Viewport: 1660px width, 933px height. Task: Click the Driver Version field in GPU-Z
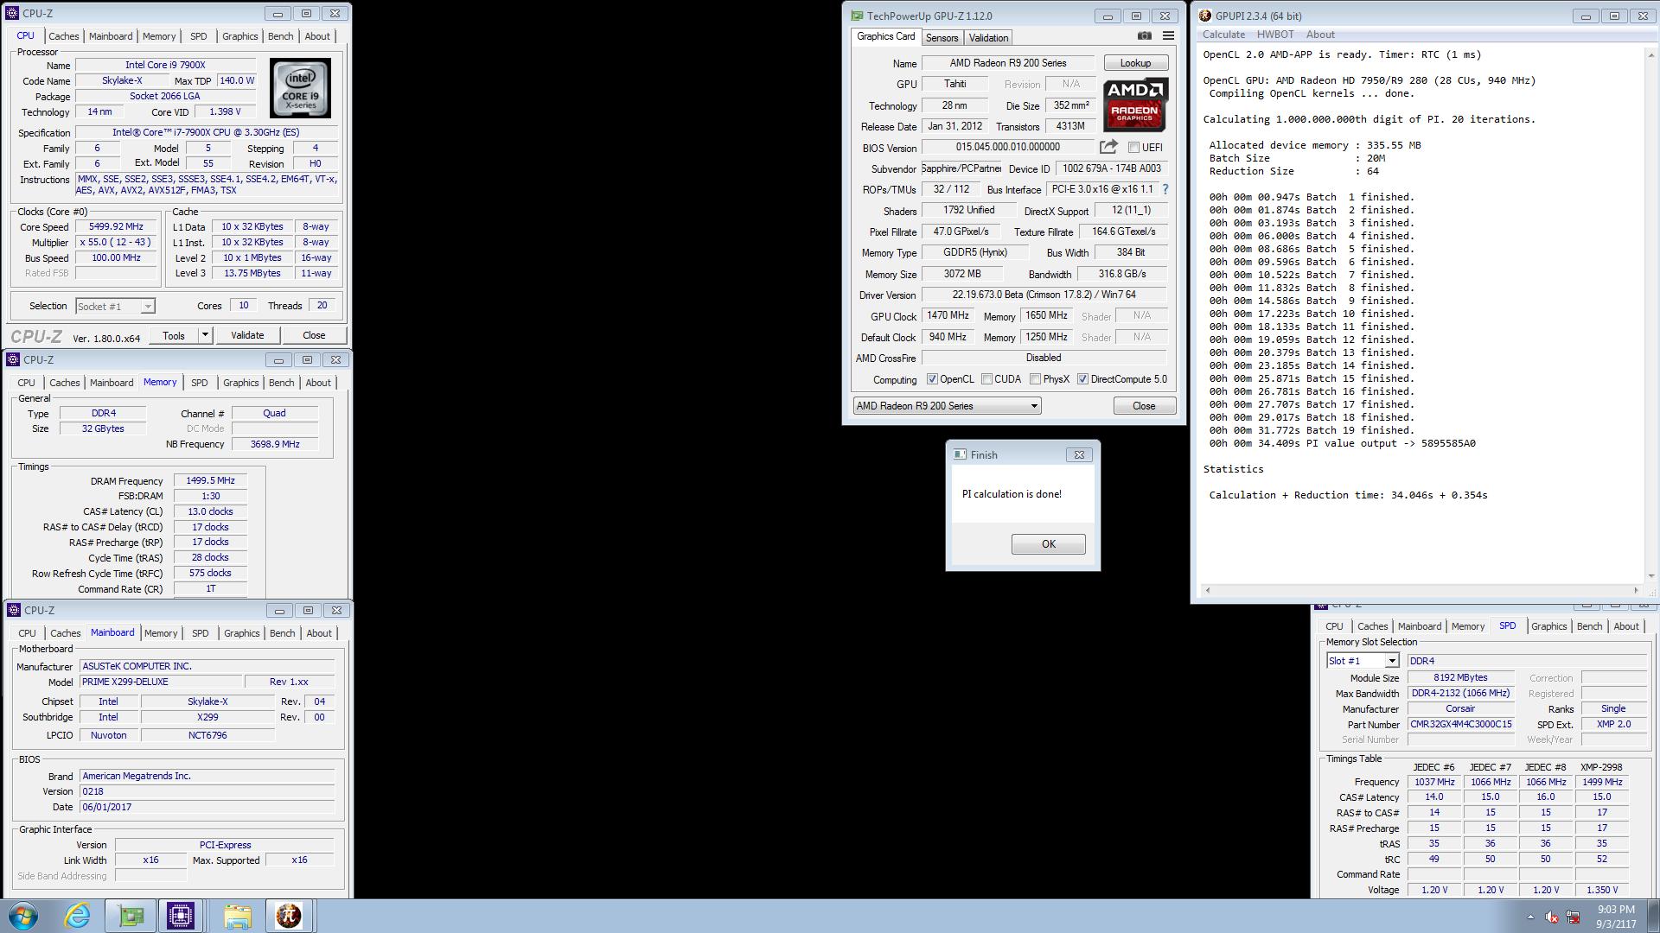coord(1044,295)
